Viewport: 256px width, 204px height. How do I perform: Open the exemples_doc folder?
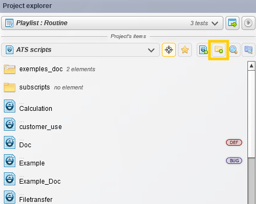point(41,69)
